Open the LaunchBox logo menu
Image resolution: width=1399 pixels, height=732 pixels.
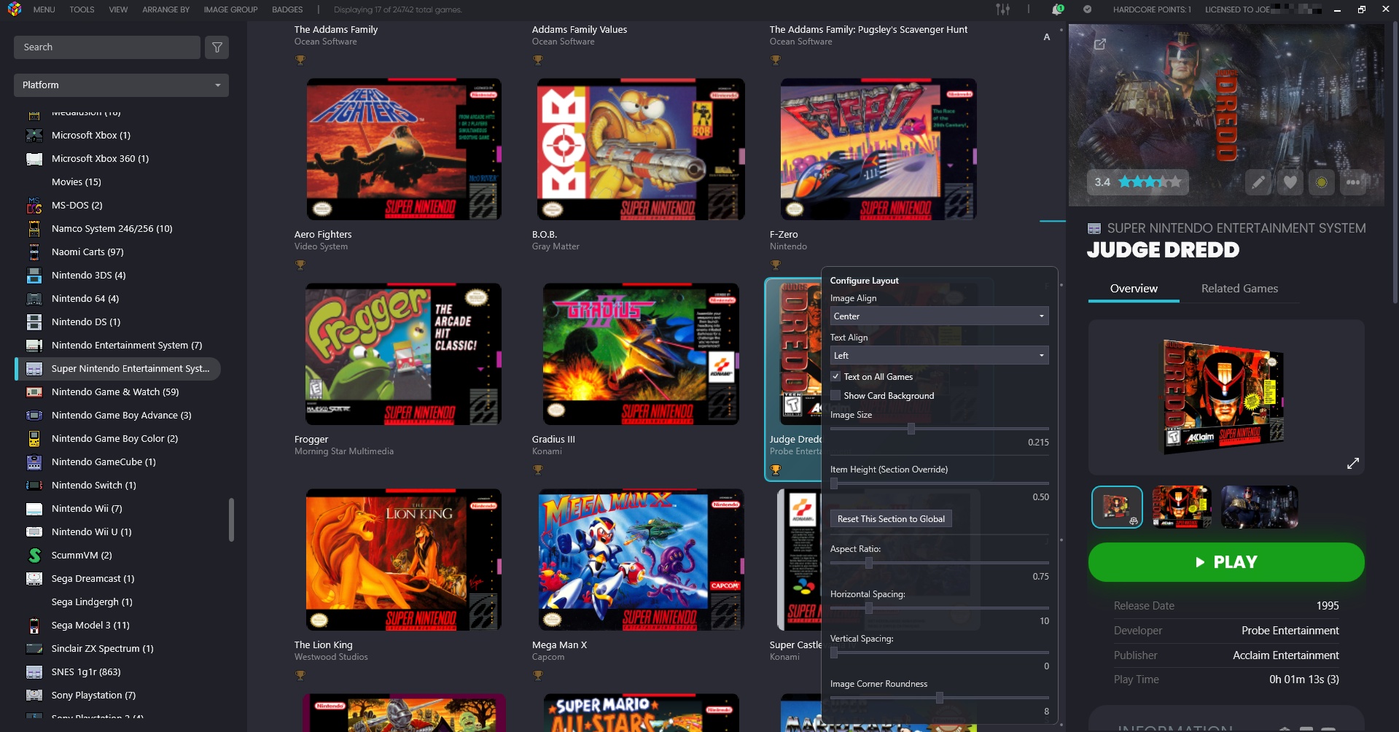click(15, 9)
